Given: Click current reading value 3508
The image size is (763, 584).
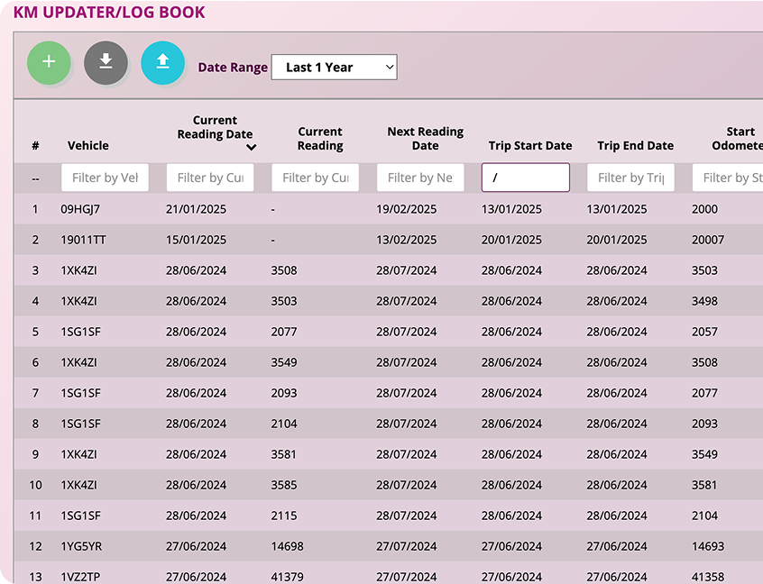Looking at the screenshot, I should point(284,270).
